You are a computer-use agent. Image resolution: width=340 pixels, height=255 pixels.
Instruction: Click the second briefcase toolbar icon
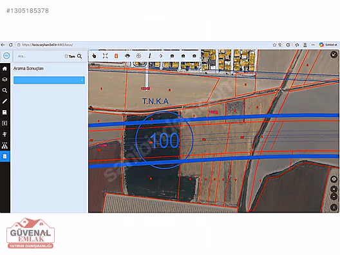pos(184,56)
